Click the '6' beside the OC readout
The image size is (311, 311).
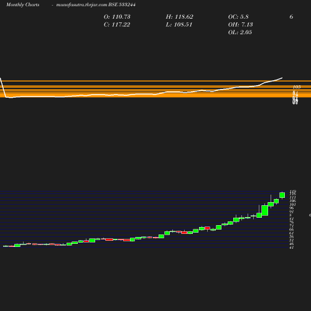291,17
